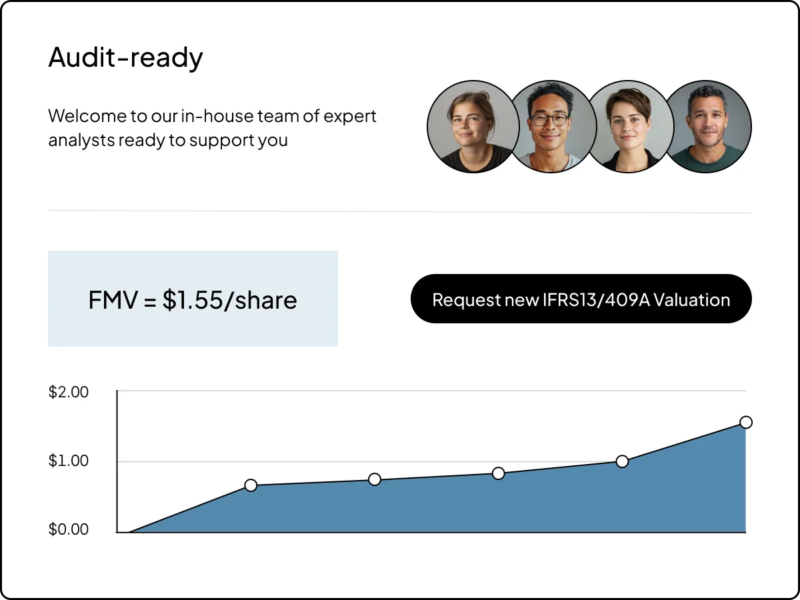Click the $0.00 axis label
This screenshot has width=800, height=600.
pos(69,529)
